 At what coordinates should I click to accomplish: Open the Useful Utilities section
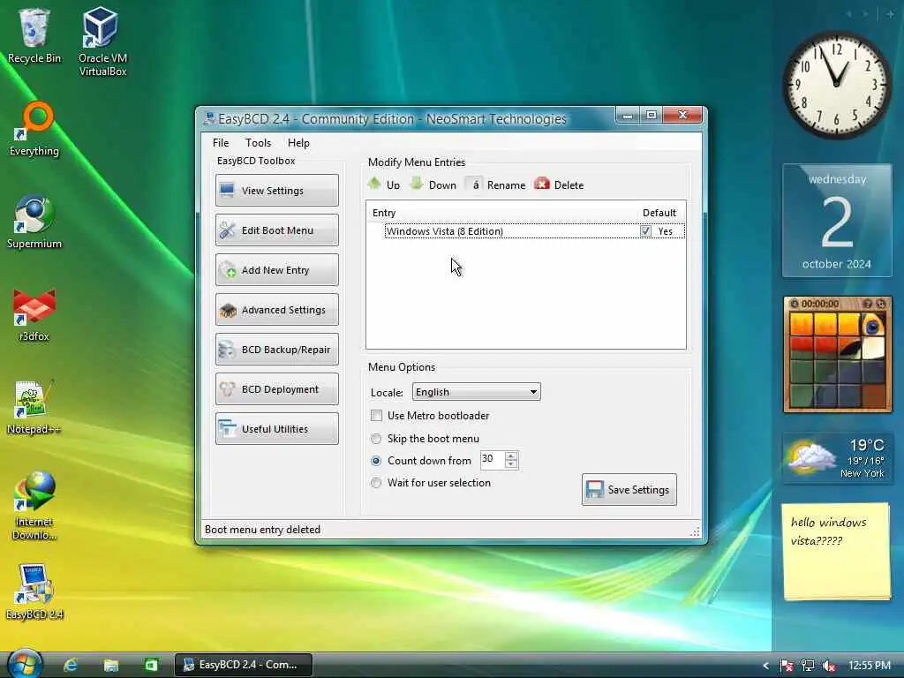pyautogui.click(x=276, y=429)
